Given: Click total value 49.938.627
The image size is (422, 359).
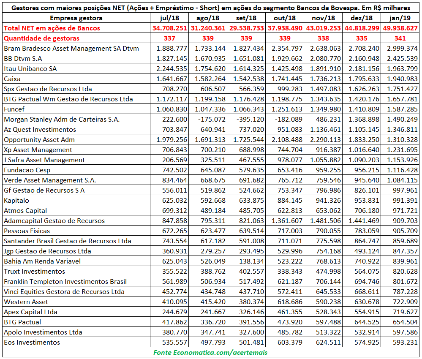Looking at the screenshot, I should click(400, 28).
